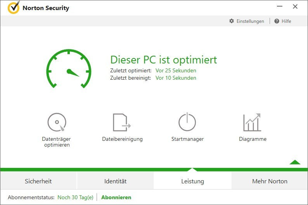The height and width of the screenshot is (205, 308).
Task: Click the Einstellungen gear icon
Action: pyautogui.click(x=232, y=21)
